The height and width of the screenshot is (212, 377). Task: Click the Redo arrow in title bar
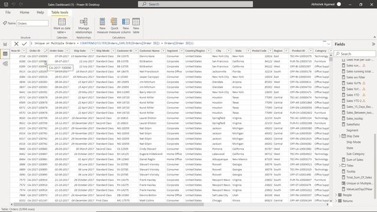tap(21, 4)
